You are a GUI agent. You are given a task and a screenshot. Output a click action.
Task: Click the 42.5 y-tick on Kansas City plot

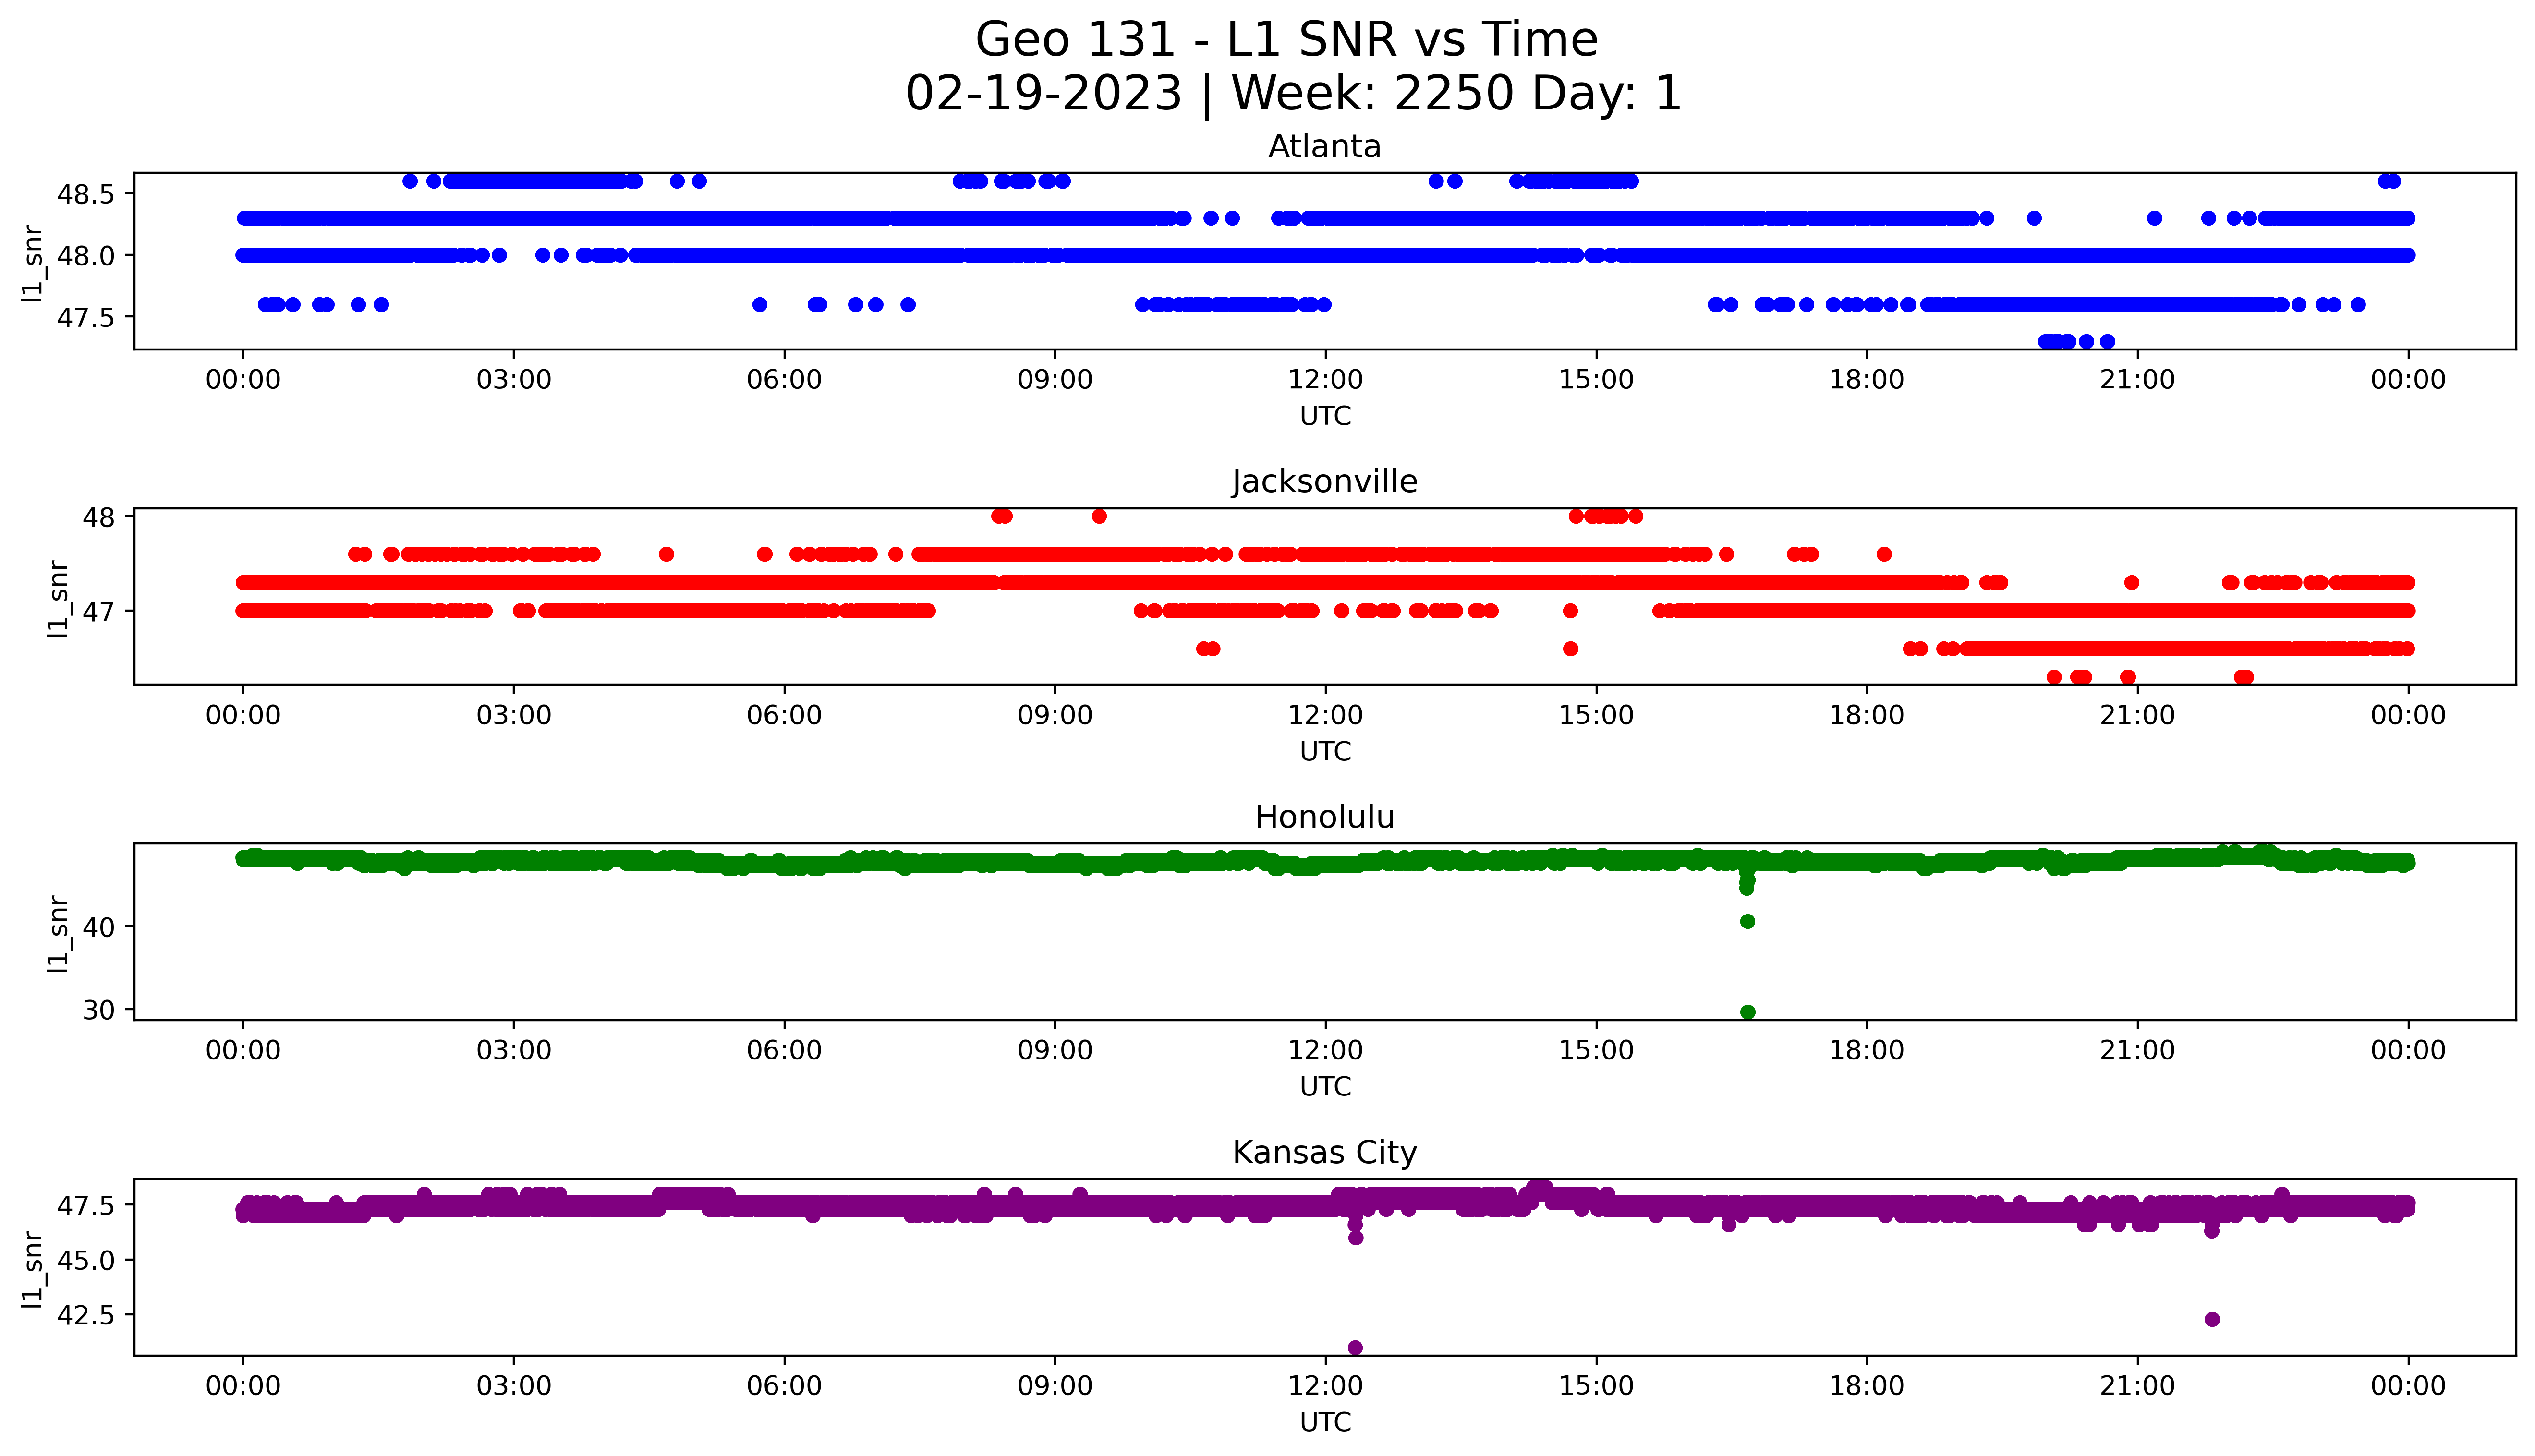point(87,1315)
